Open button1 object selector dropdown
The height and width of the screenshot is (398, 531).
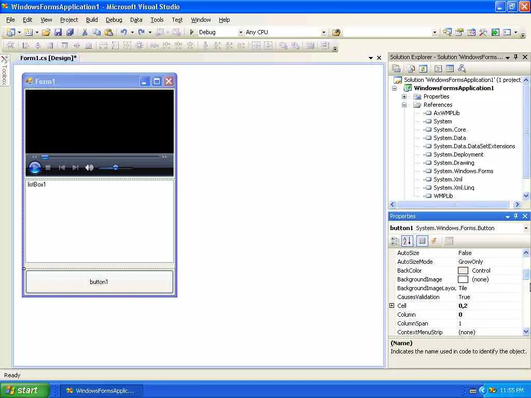pyautogui.click(x=526, y=228)
